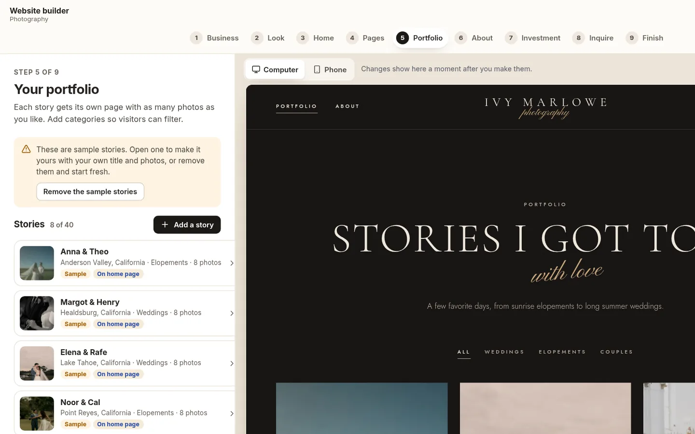Image resolution: width=695 pixels, height=434 pixels.
Task: Click the PORTFOLIO link in the site preview
Action: (297, 106)
